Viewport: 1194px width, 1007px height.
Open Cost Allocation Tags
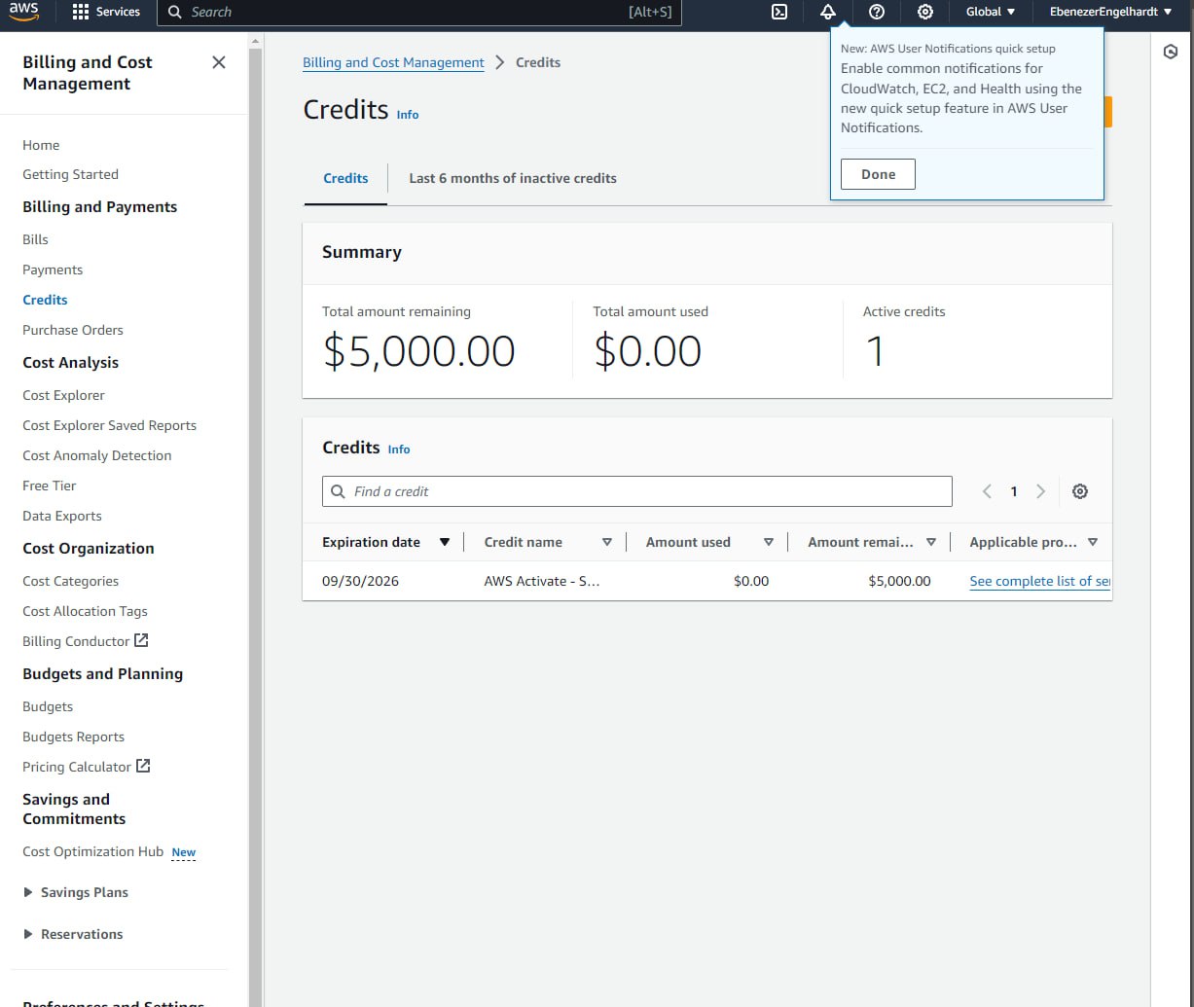click(x=85, y=611)
